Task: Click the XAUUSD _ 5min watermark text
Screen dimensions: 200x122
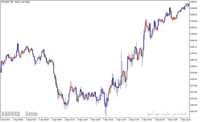Action: click(x=19, y=114)
